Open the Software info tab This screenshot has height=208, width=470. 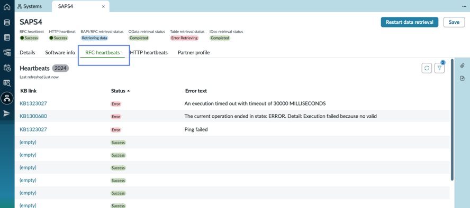pos(60,53)
